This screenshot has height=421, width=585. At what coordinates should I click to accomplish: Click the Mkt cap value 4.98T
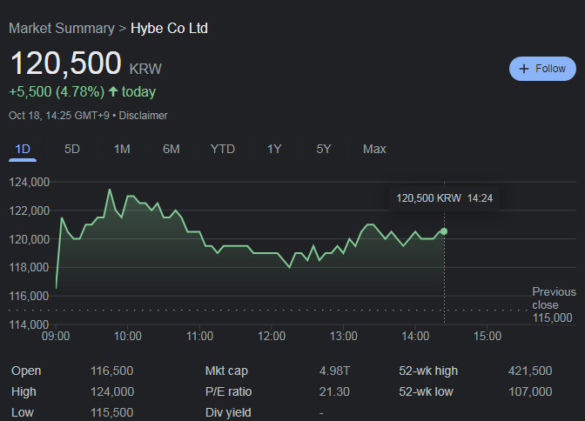(334, 371)
